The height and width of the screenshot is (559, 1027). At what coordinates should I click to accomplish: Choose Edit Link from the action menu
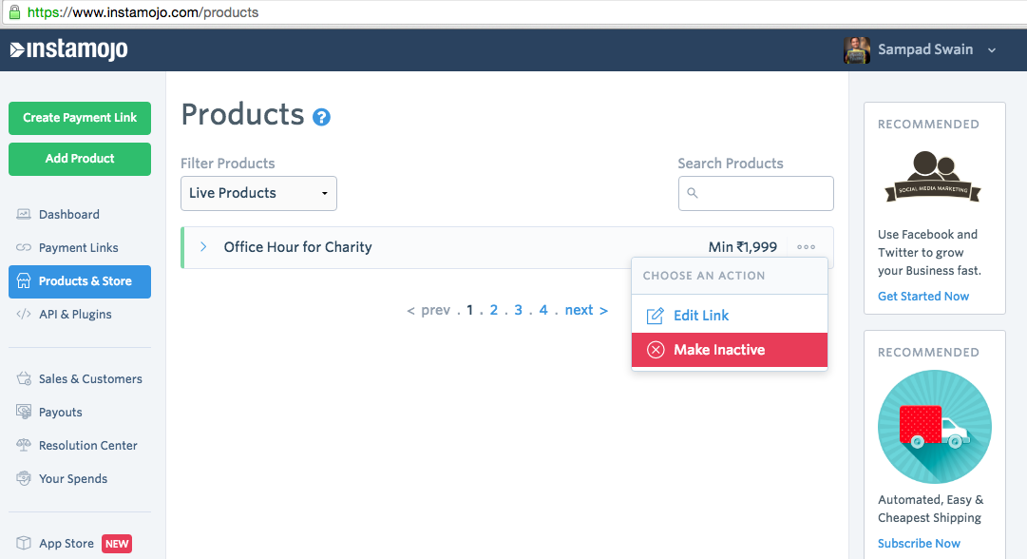pos(701,316)
